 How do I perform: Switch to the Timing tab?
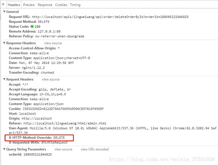[x=75, y=5]
